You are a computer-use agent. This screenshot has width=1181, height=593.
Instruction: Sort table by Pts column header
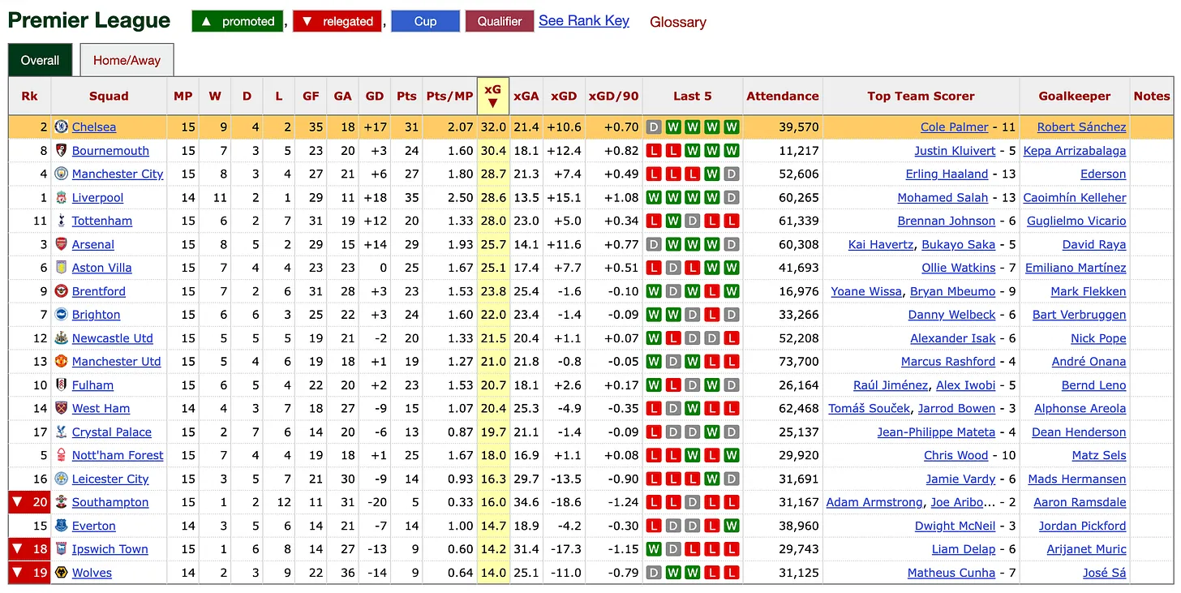click(406, 96)
